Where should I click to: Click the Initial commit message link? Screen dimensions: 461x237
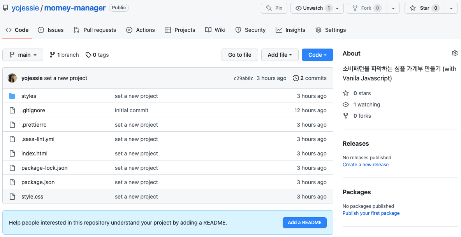pos(132,110)
